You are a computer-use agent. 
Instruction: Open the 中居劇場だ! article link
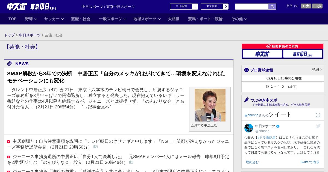[x=118, y=144]
